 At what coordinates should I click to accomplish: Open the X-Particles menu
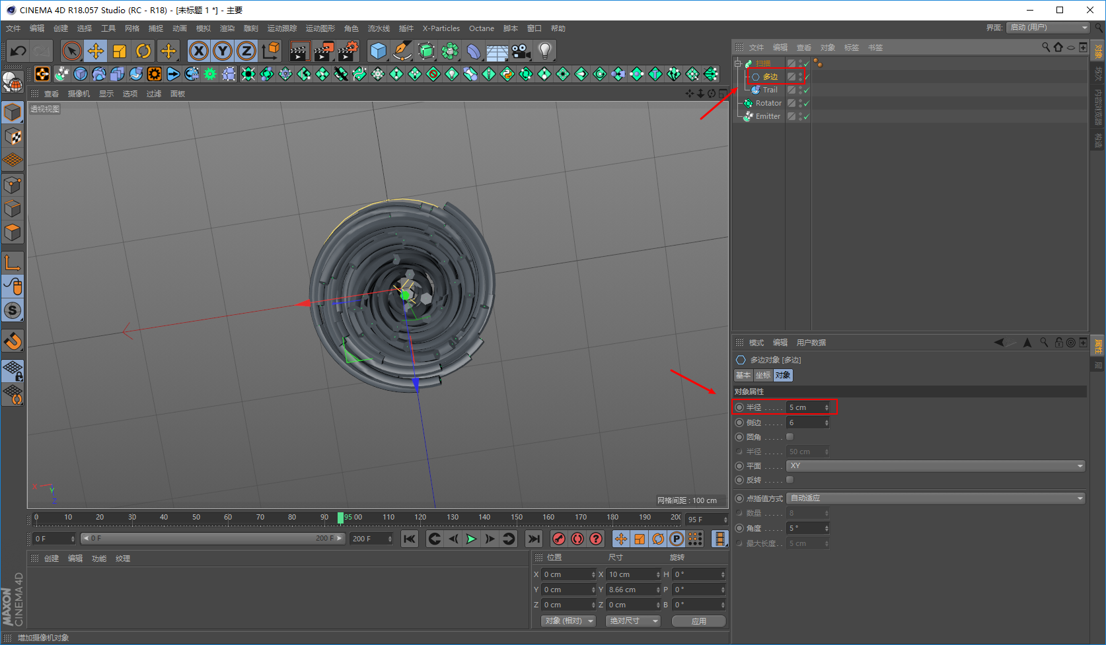tap(441, 28)
